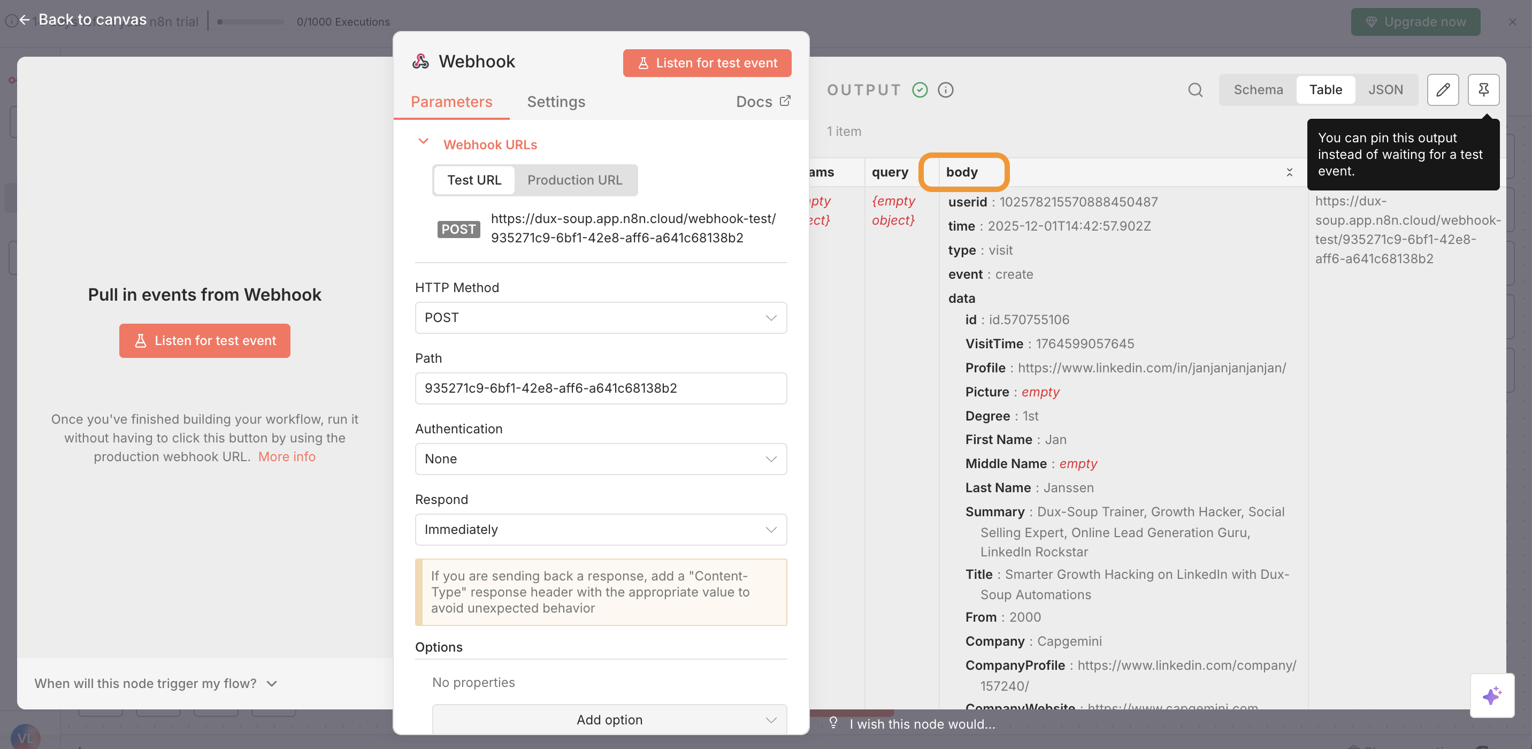Collapse the body column arrows icon
This screenshot has width=1532, height=749.
pos(1289,172)
